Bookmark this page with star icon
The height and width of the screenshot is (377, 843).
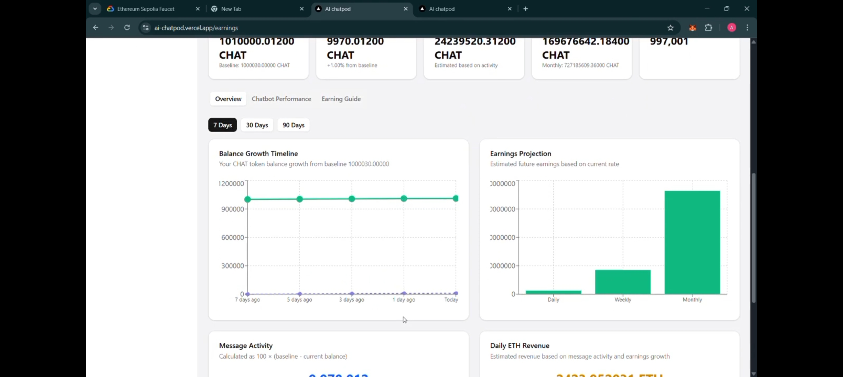coord(670,28)
